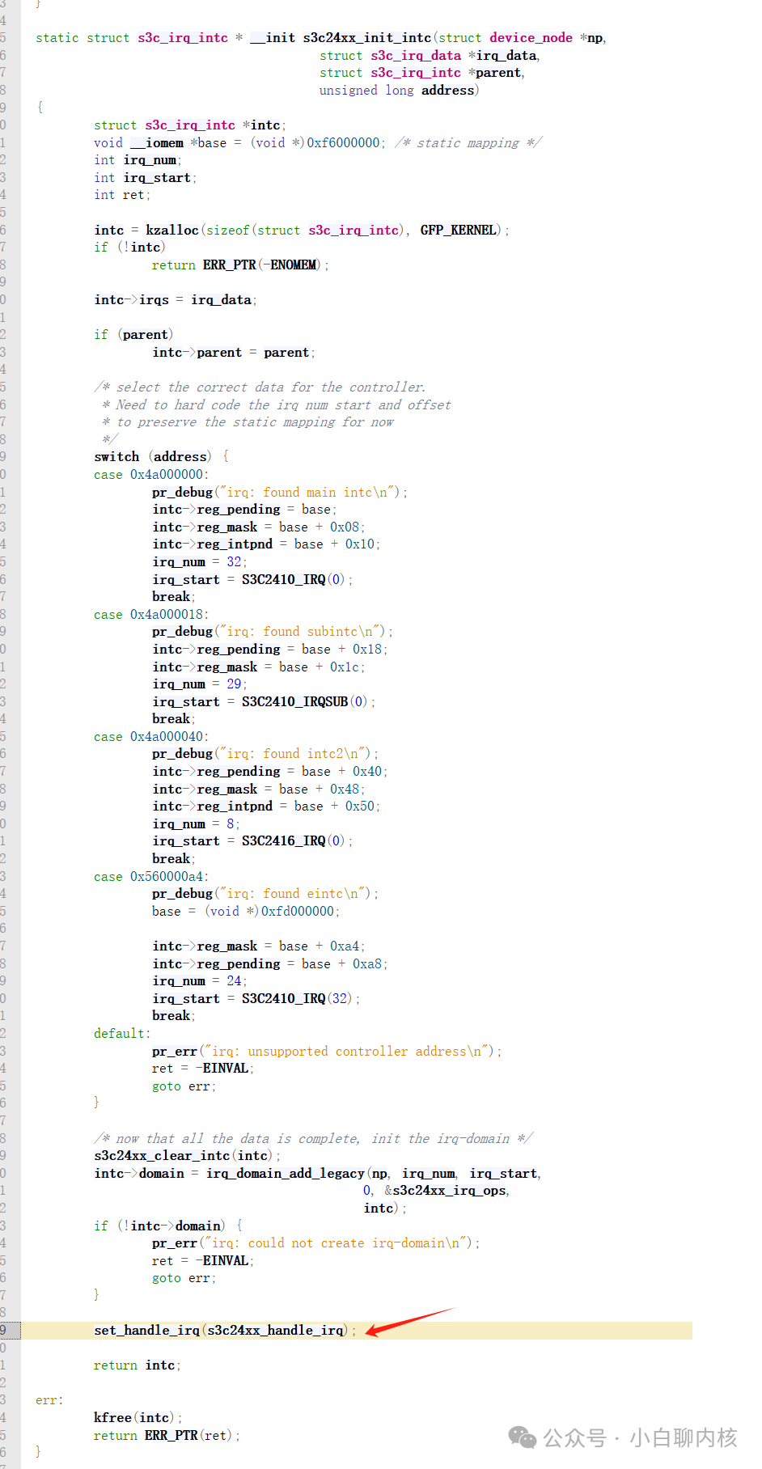The height and width of the screenshot is (1469, 762).
Task: Click the 'if (parent)' line
Action: pos(133,335)
